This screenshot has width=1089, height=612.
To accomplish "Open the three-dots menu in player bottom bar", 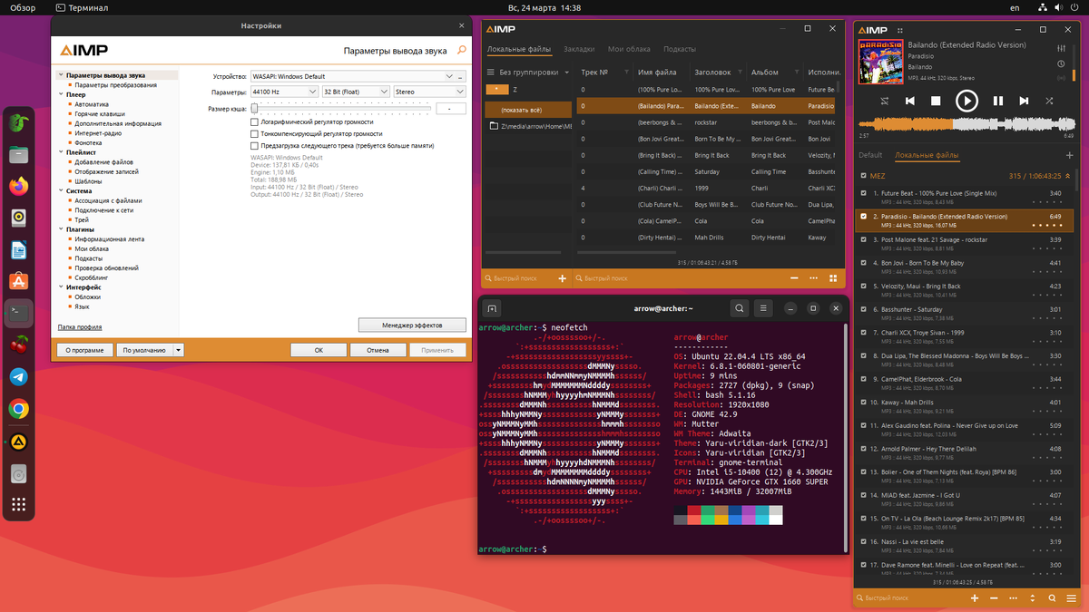I will [x=1013, y=598].
